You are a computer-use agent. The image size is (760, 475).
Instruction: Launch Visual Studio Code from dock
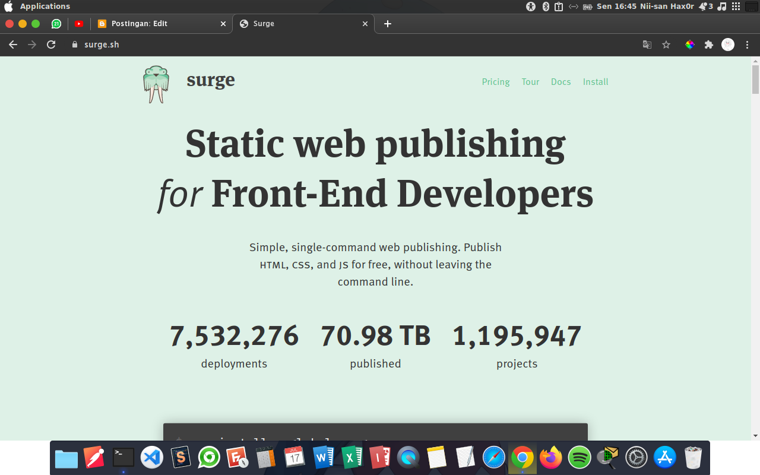coord(152,458)
